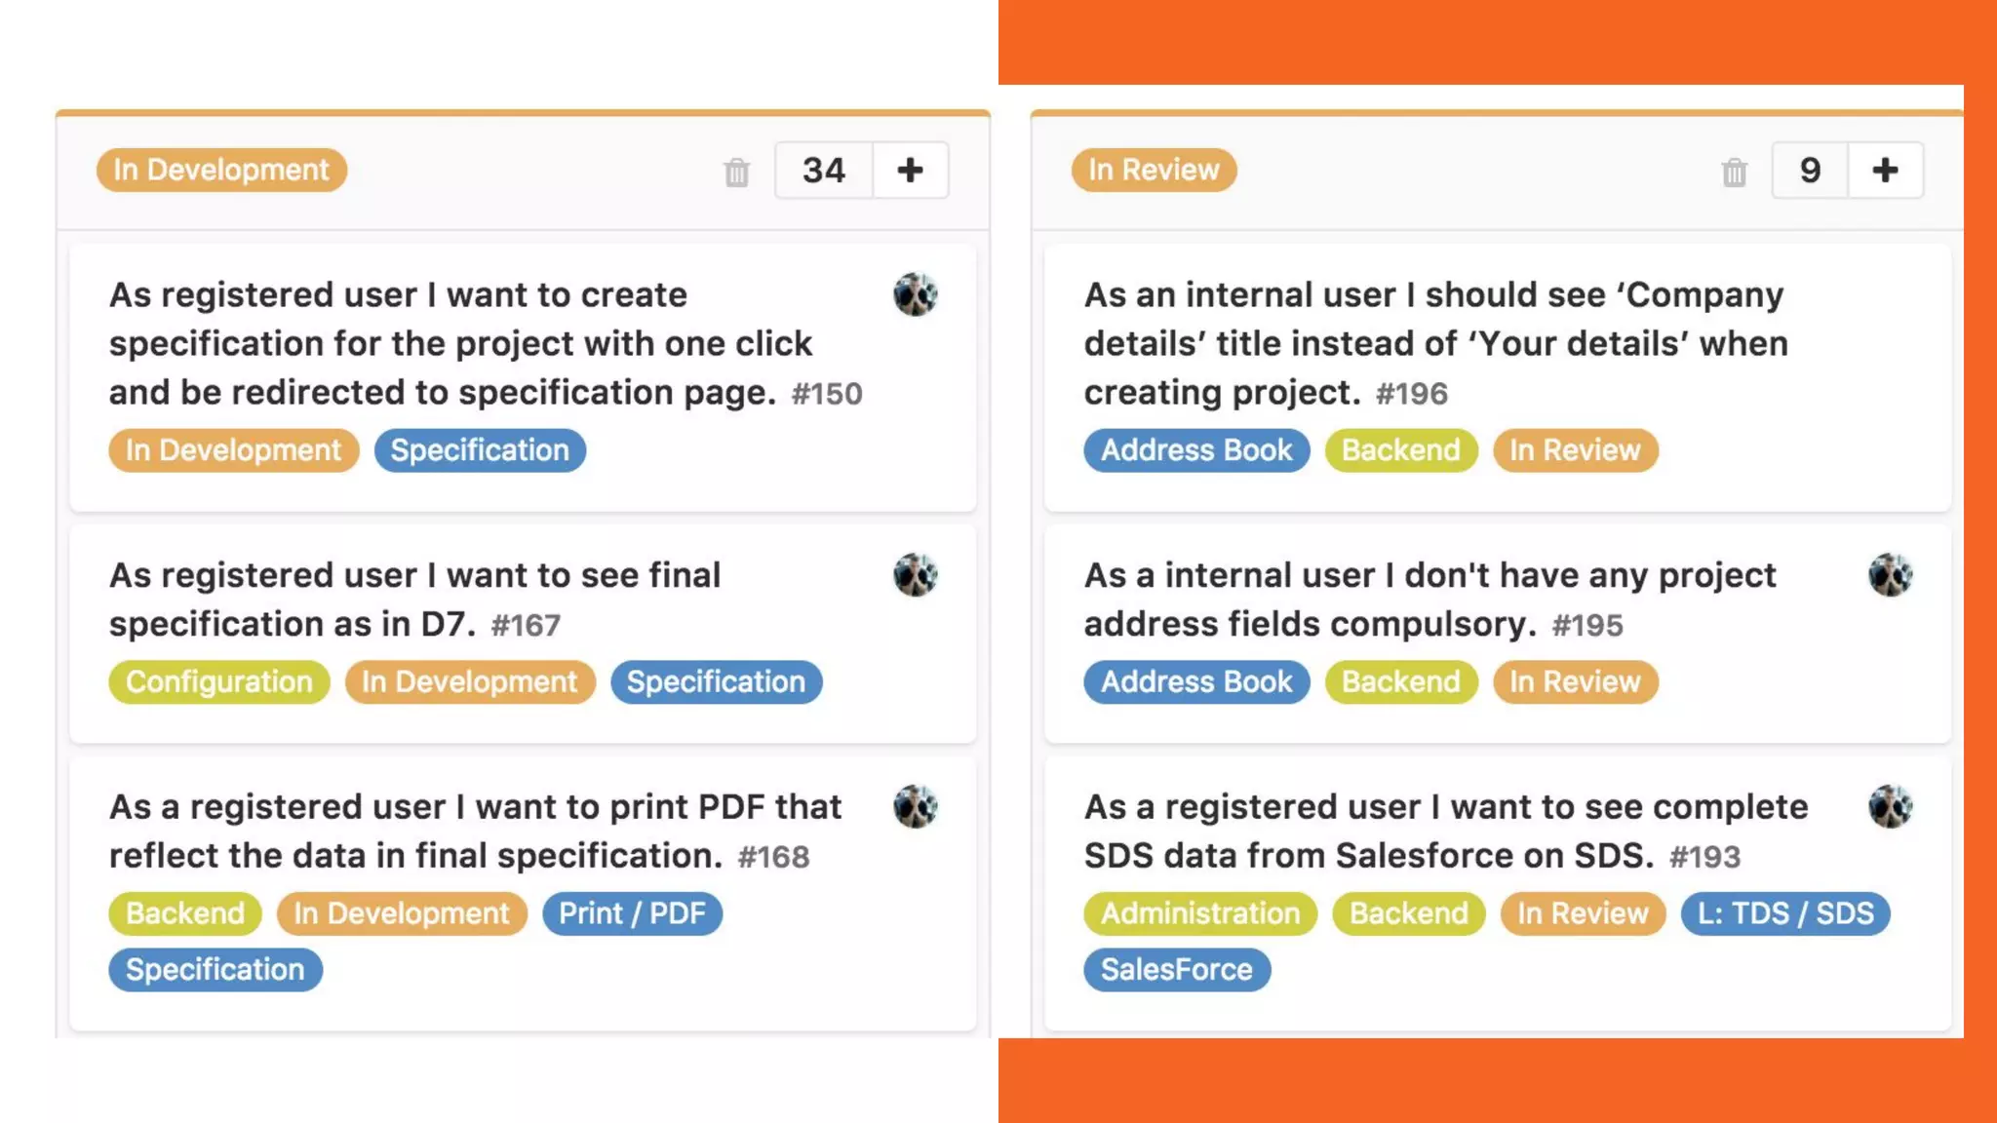Click L: TDS / SDS label

[x=1784, y=913]
